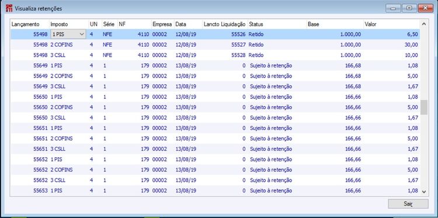Select Lancto Liquidação value 55526
The width and height of the screenshot is (438, 218).
238,34
